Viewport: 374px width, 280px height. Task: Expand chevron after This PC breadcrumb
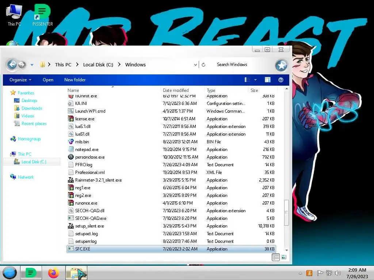77,65
